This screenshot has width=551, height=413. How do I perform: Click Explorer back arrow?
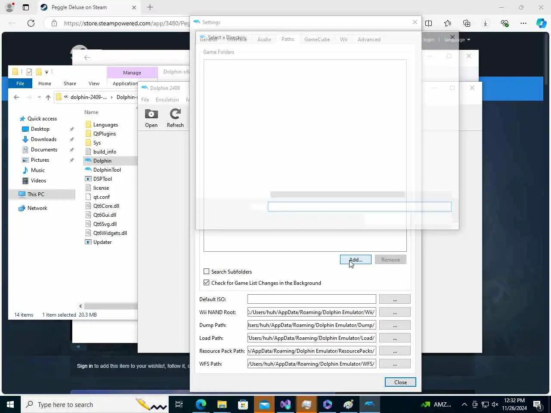click(x=16, y=97)
